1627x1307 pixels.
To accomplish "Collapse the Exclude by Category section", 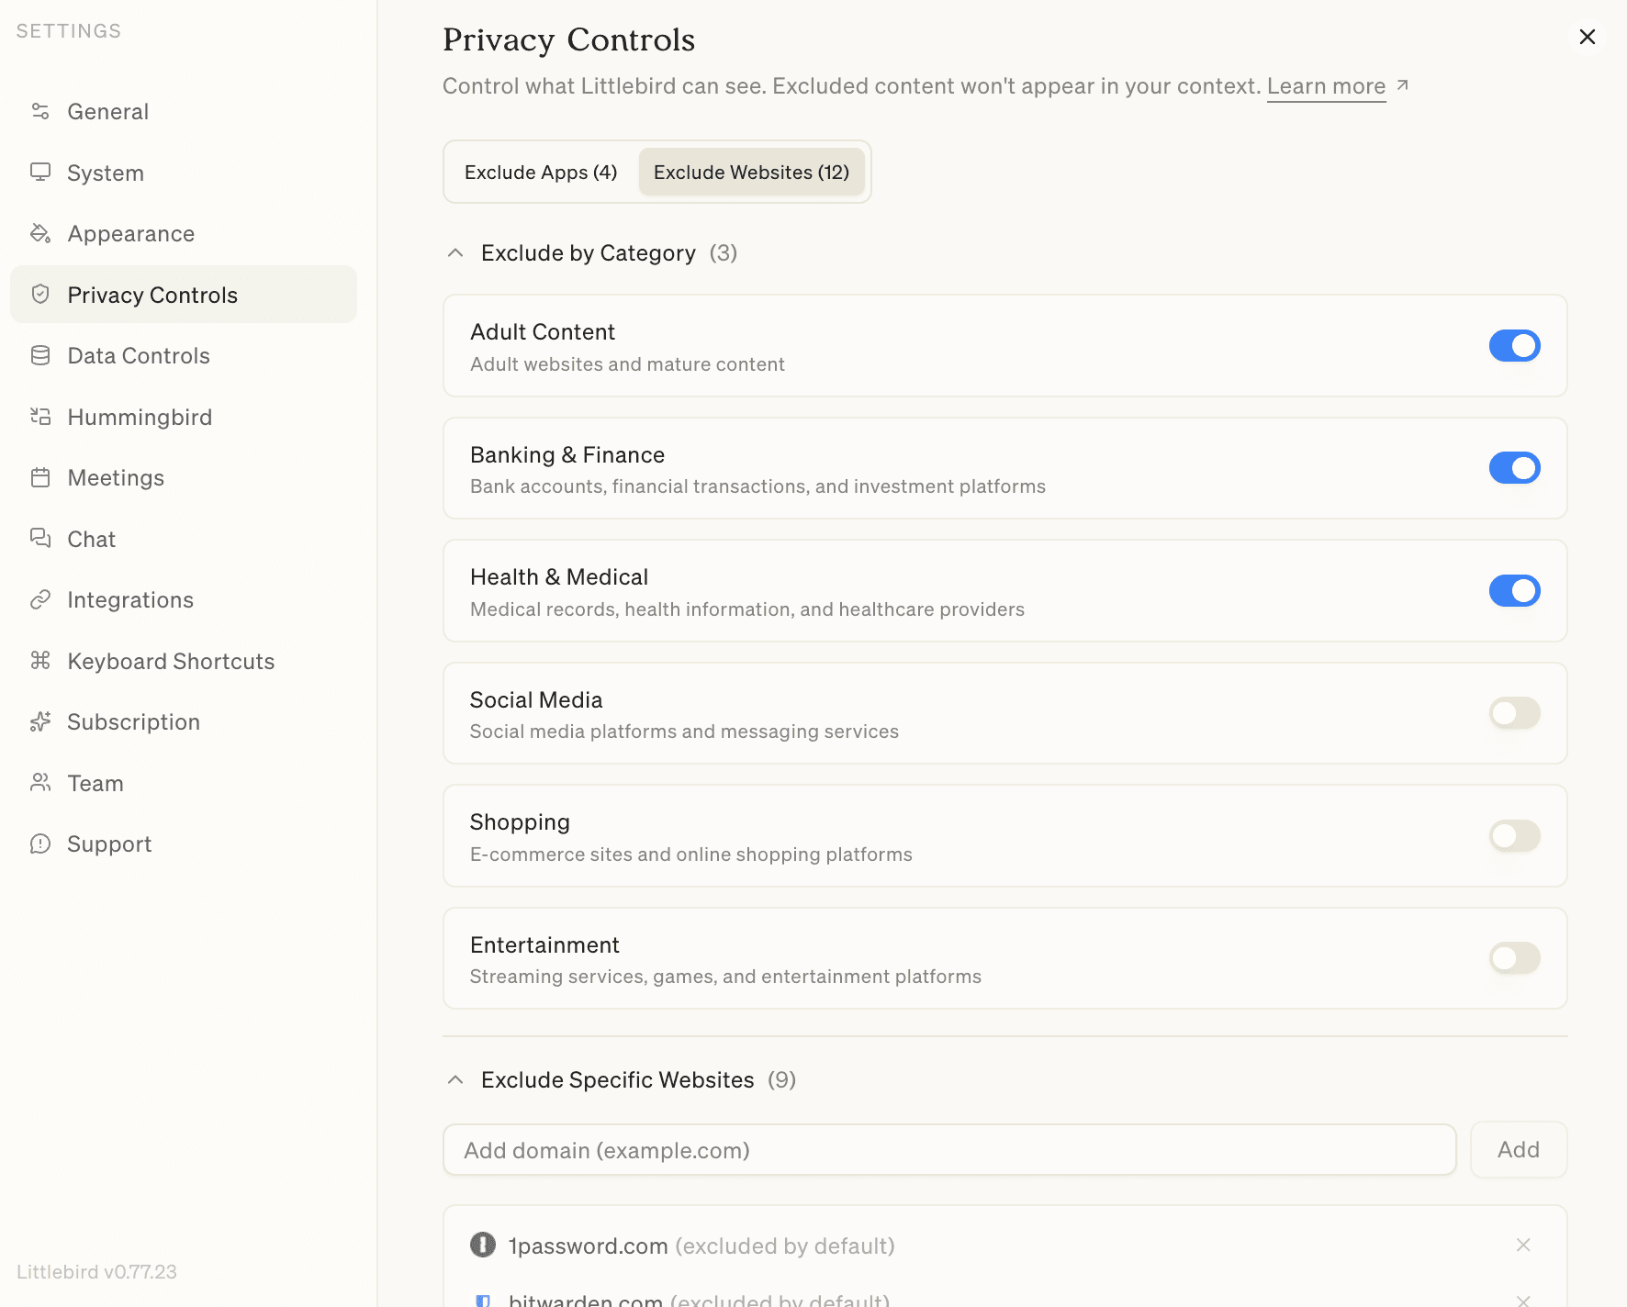I will tap(455, 252).
